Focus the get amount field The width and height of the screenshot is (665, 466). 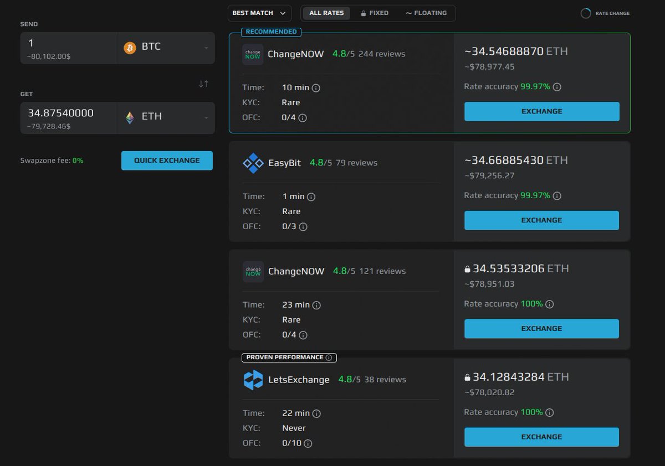click(x=69, y=117)
